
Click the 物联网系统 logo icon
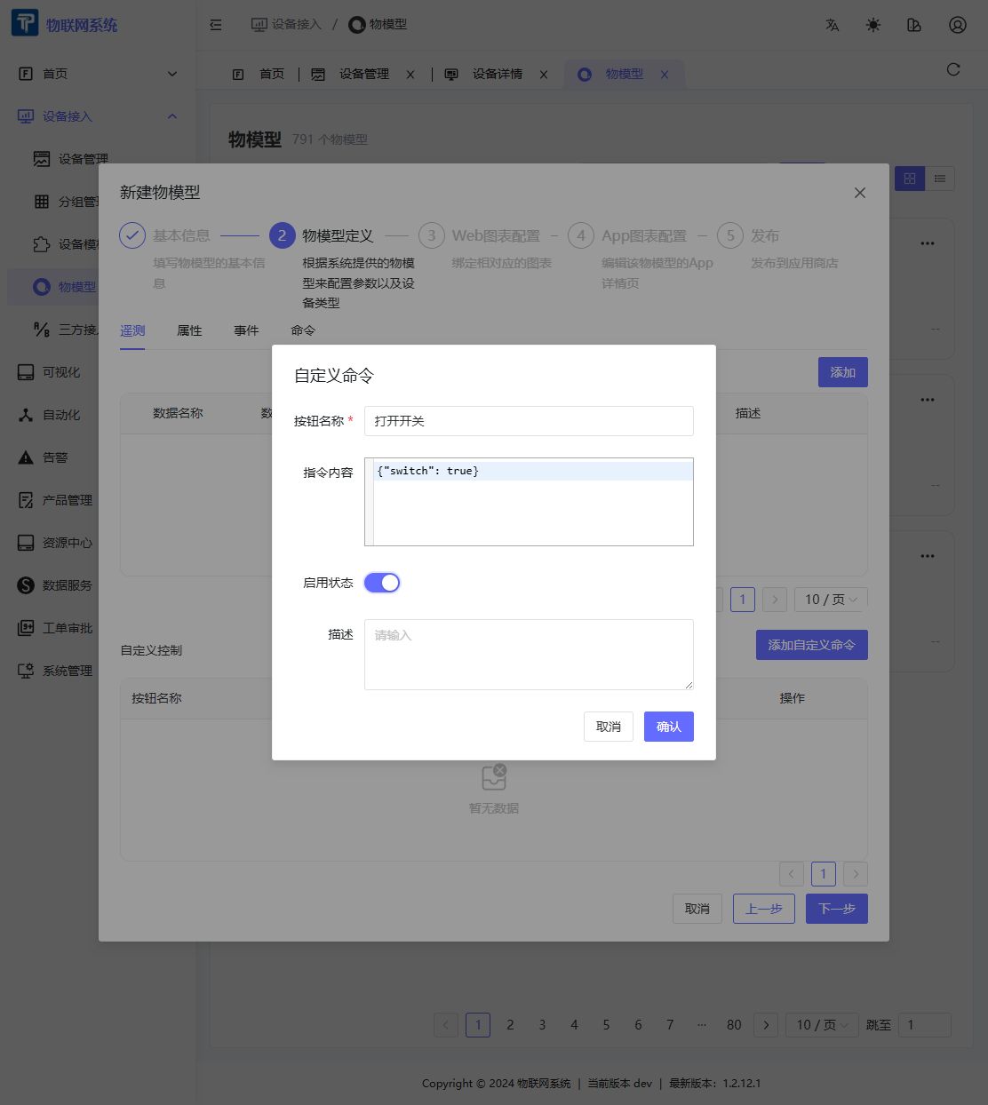[x=24, y=24]
